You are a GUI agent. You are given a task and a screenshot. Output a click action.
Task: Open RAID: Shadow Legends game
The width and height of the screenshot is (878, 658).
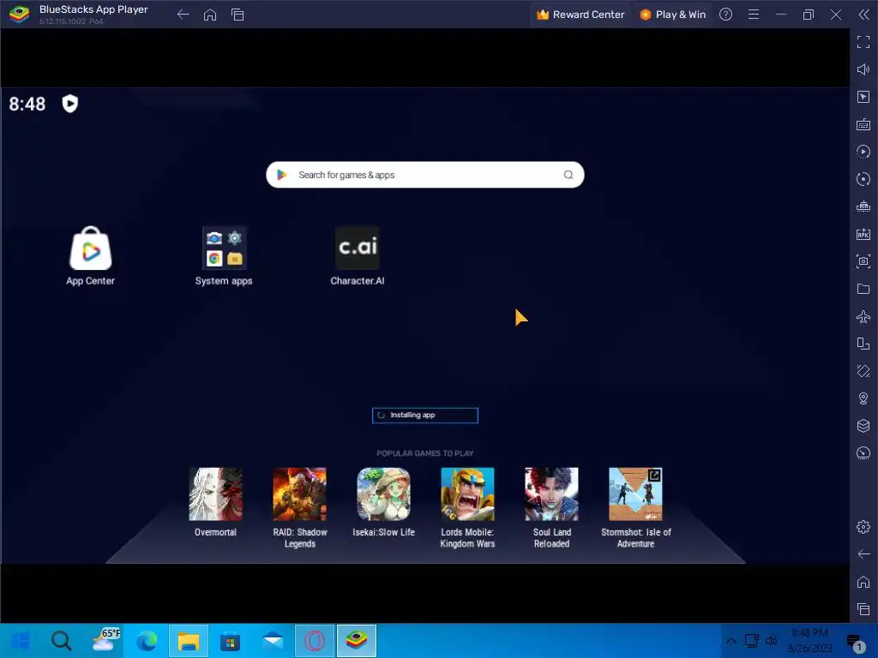299,494
